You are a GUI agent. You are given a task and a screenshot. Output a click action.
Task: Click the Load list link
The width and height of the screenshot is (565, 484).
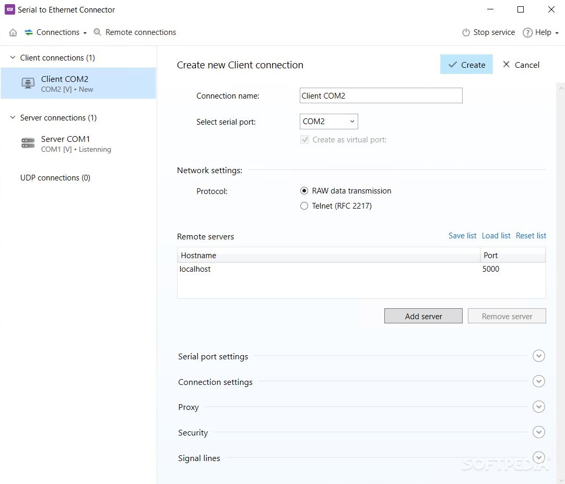[496, 236]
